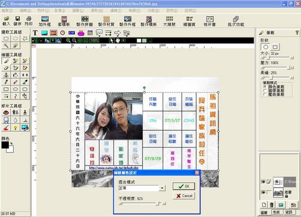Toggle eye visibility of the bottom layer
Screen dimensions: 301x217
pyautogui.click(x=263, y=192)
